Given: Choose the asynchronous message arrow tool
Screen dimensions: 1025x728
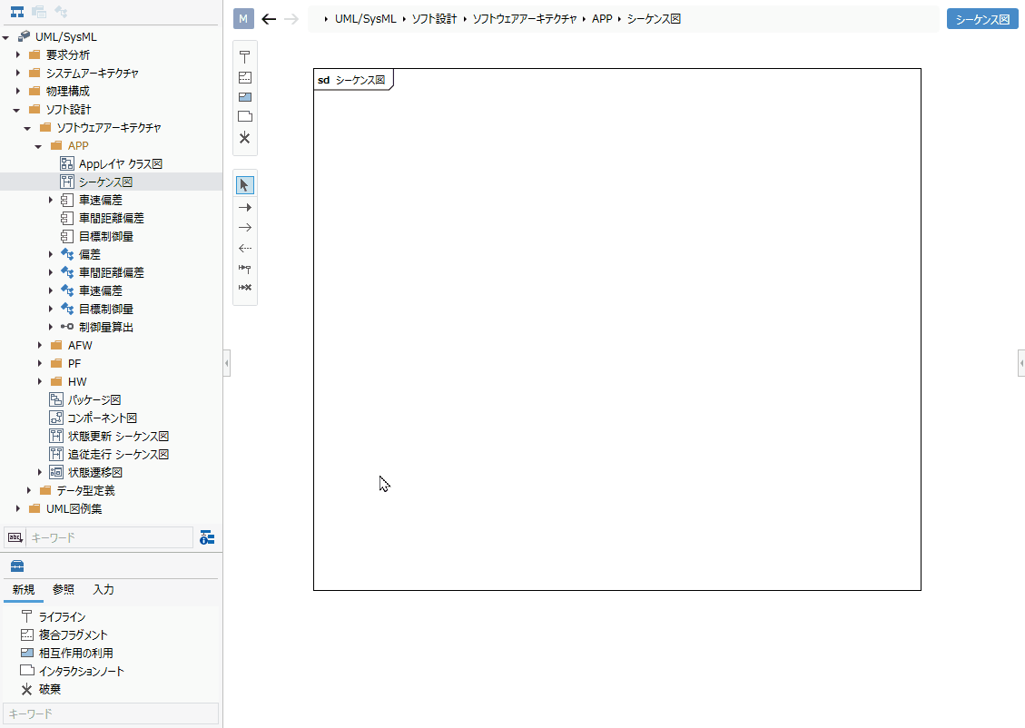Looking at the screenshot, I should 244,228.
